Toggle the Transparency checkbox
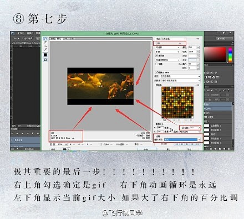 click(156, 56)
